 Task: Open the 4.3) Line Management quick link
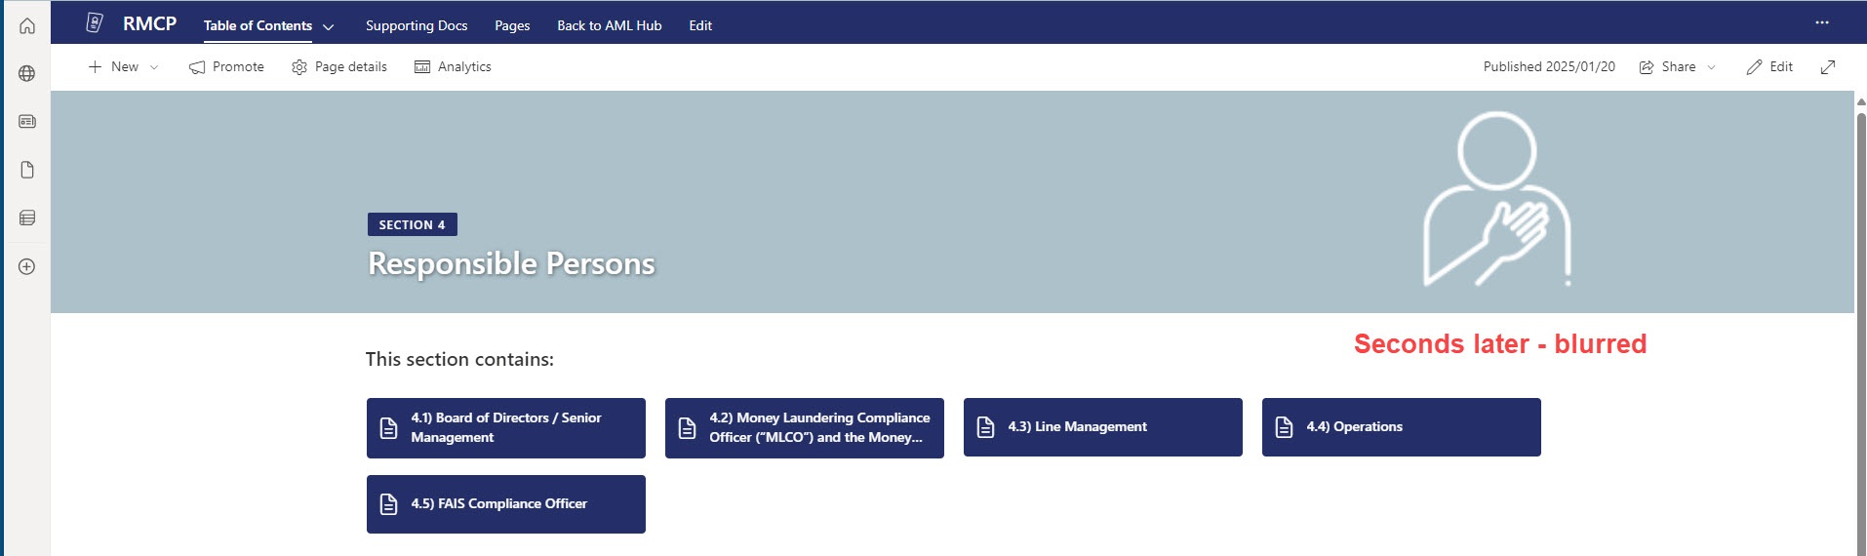(1103, 427)
